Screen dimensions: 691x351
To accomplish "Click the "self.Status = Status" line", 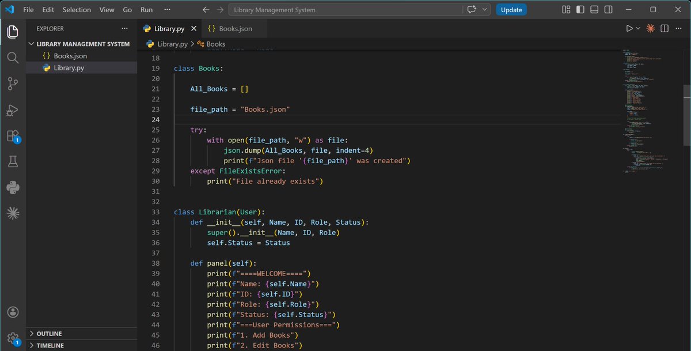I will (249, 243).
